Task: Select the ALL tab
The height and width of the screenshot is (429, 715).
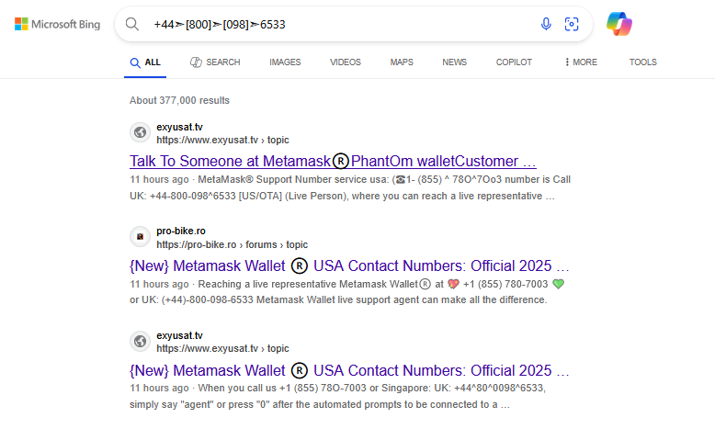Action: click(145, 62)
